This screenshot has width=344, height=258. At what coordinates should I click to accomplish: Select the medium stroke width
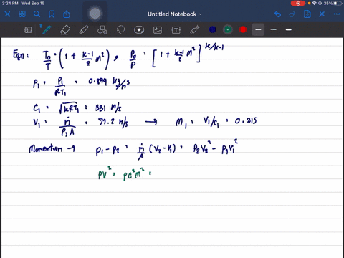[258, 29]
